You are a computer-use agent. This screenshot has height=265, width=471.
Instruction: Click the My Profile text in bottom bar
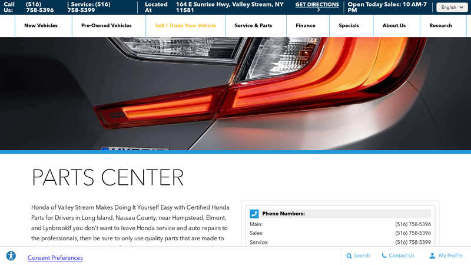point(450,256)
